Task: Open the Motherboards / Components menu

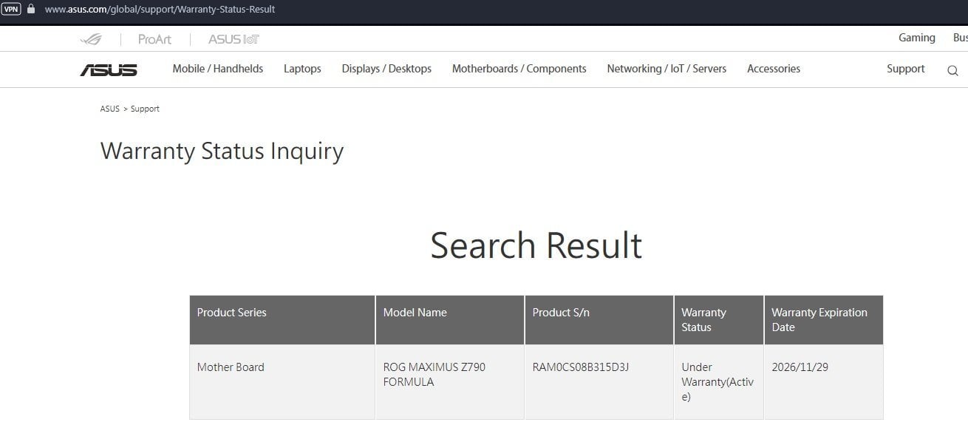Action: (x=519, y=69)
